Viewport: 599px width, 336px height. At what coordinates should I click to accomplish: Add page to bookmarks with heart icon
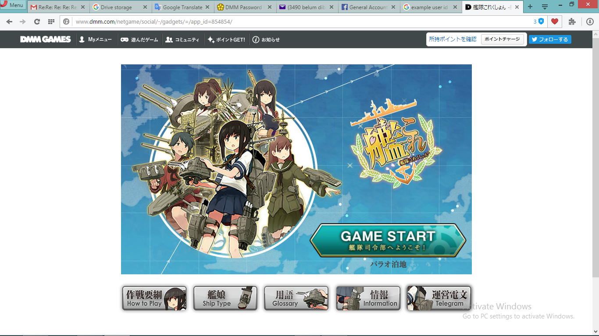point(554,21)
